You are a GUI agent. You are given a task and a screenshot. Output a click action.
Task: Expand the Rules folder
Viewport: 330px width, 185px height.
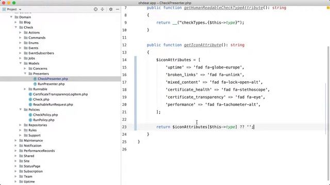click(x=20, y=130)
